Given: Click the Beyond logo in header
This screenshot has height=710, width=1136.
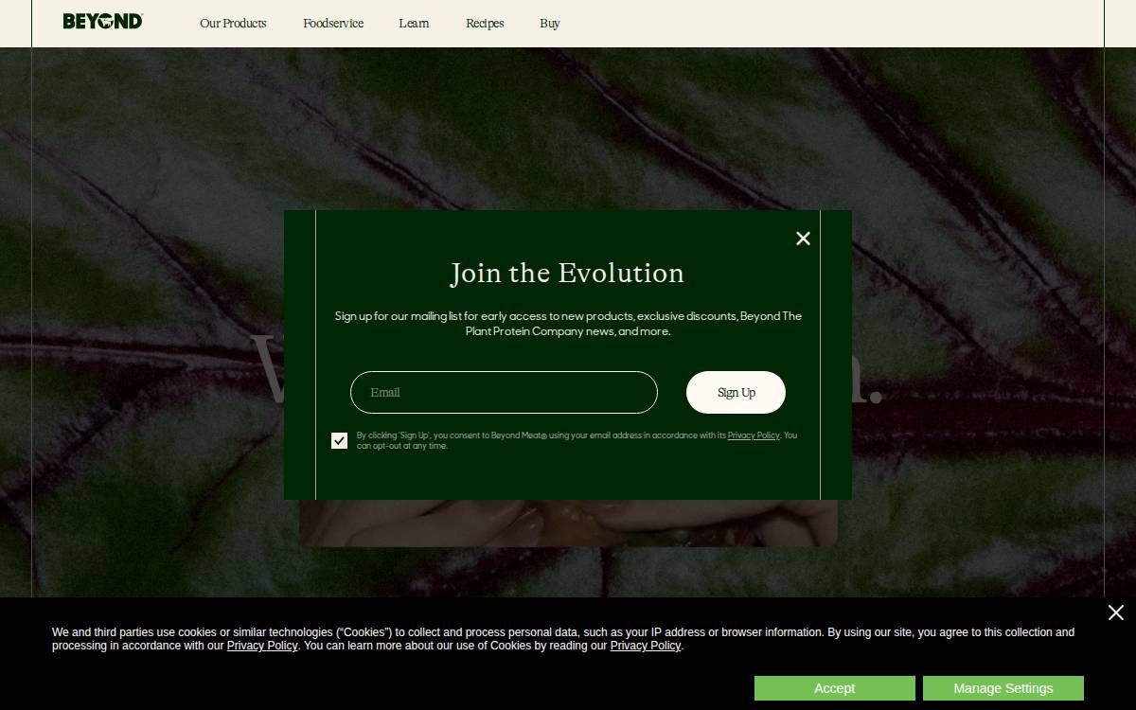Looking at the screenshot, I should (x=102, y=21).
